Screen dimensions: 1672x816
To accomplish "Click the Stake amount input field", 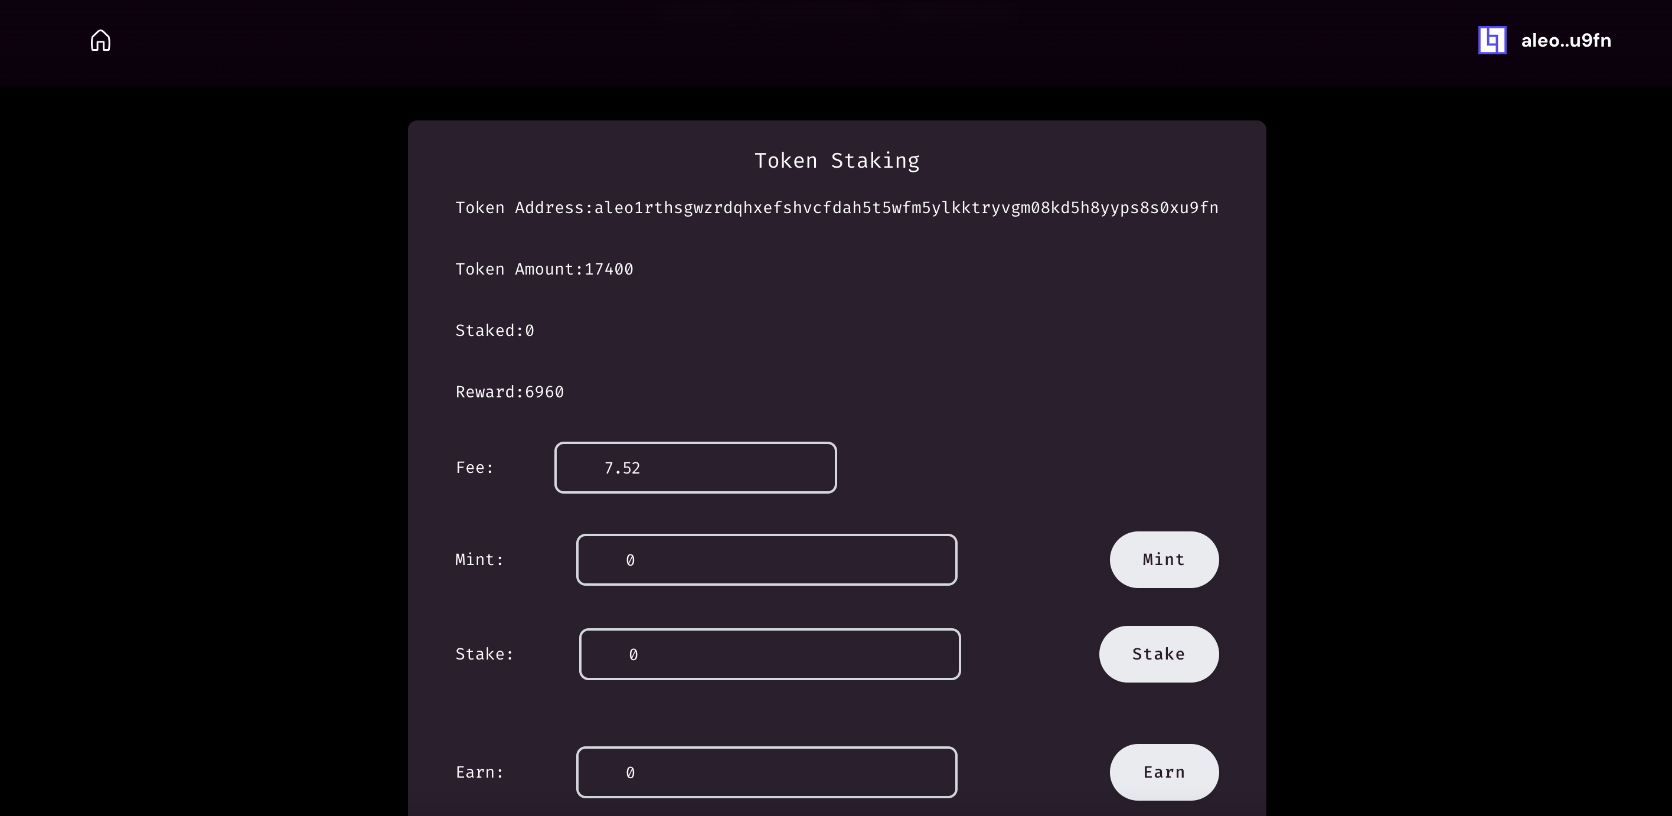I will click(x=770, y=654).
